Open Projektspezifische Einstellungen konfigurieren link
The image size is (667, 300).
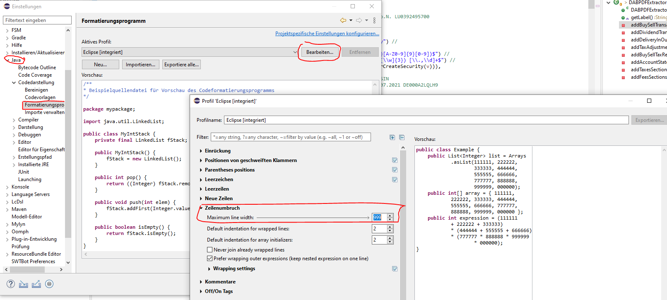pyautogui.click(x=327, y=34)
